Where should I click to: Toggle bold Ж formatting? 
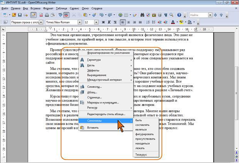[103, 22]
